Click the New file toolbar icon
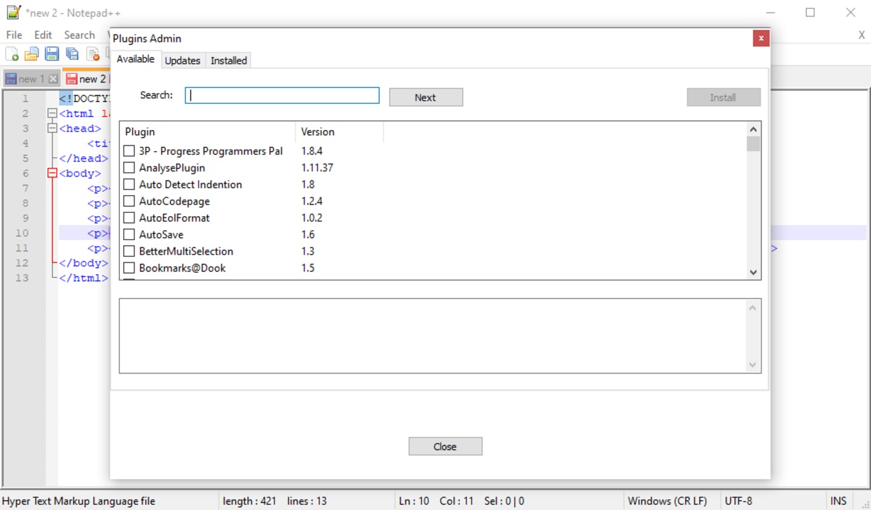This screenshot has height=510, width=871. pyautogui.click(x=11, y=55)
